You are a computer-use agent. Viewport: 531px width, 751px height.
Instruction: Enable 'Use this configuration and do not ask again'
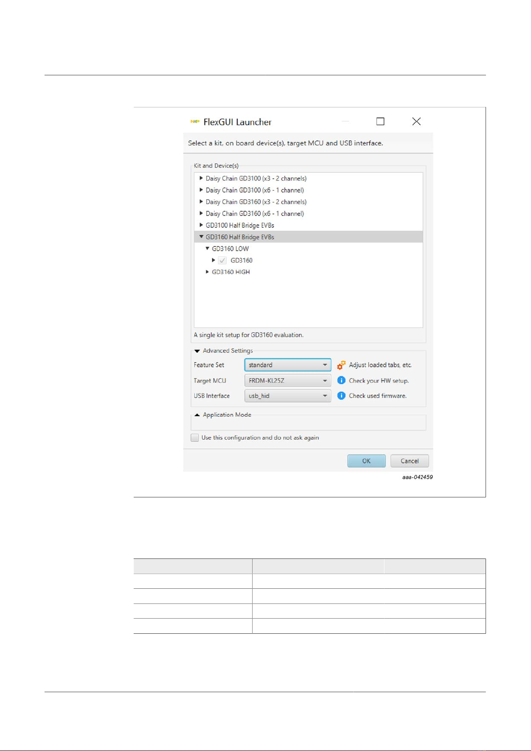click(x=195, y=438)
